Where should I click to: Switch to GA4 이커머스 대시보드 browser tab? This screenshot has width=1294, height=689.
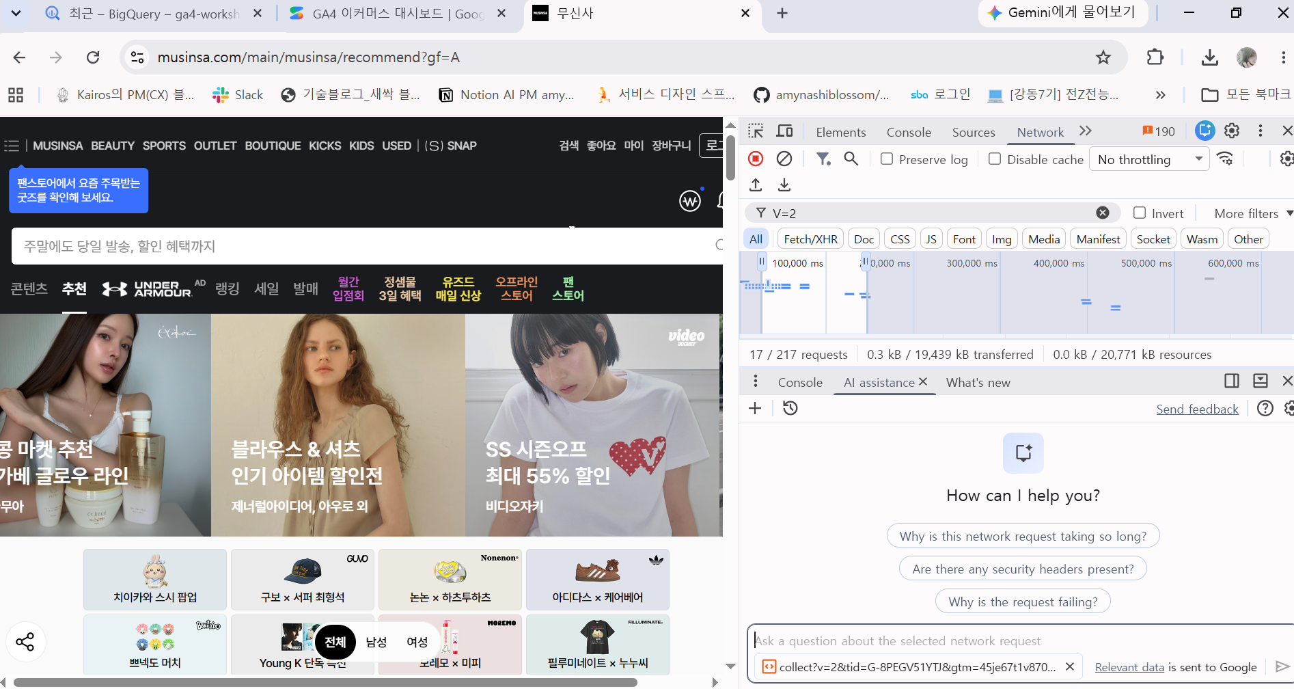(x=398, y=14)
